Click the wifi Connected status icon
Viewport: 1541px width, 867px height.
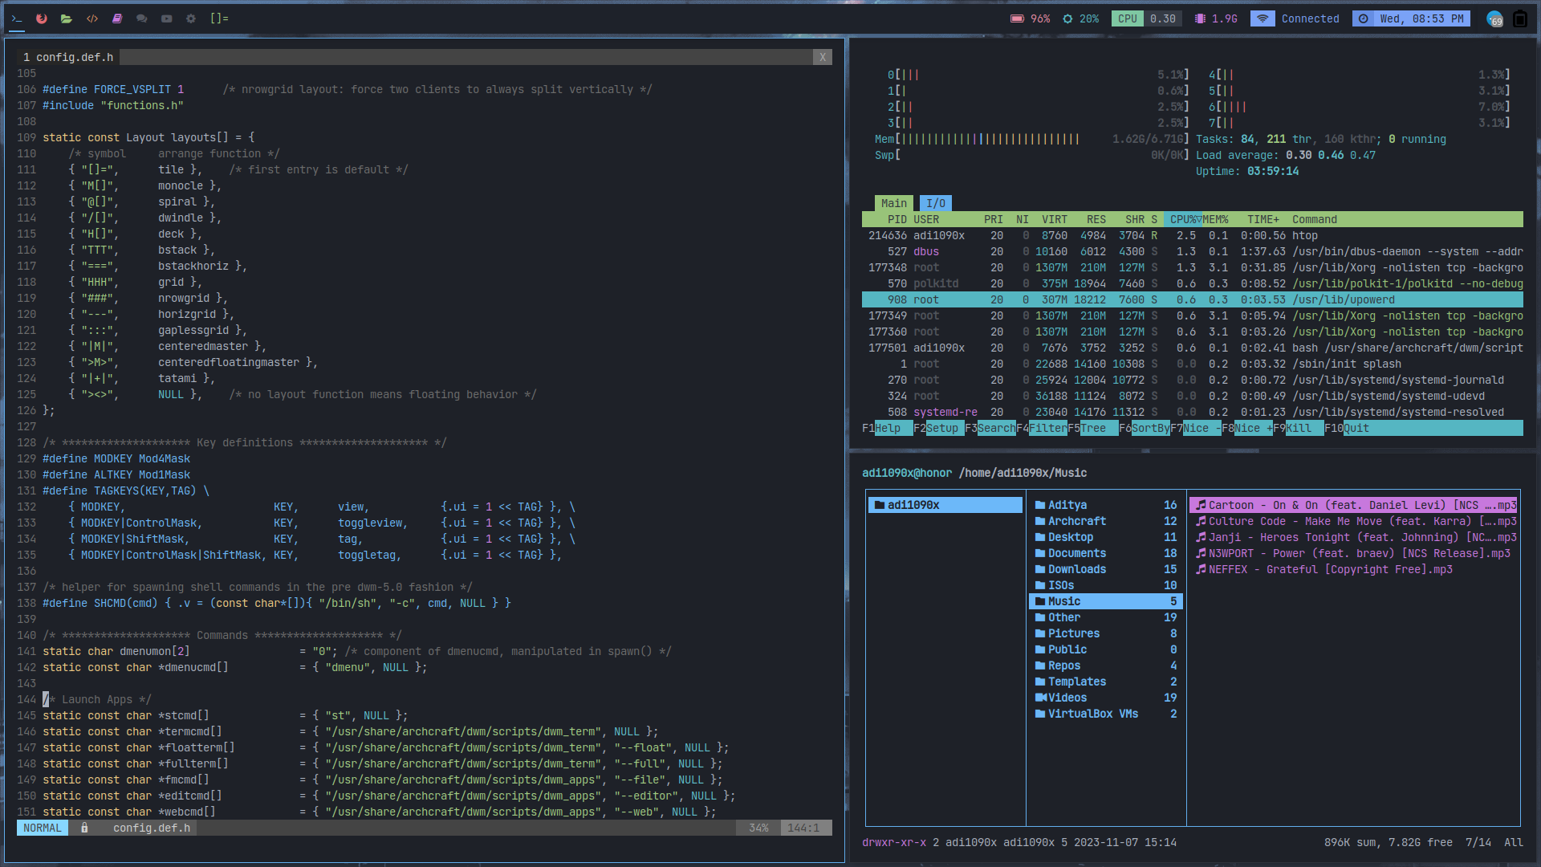click(1262, 18)
